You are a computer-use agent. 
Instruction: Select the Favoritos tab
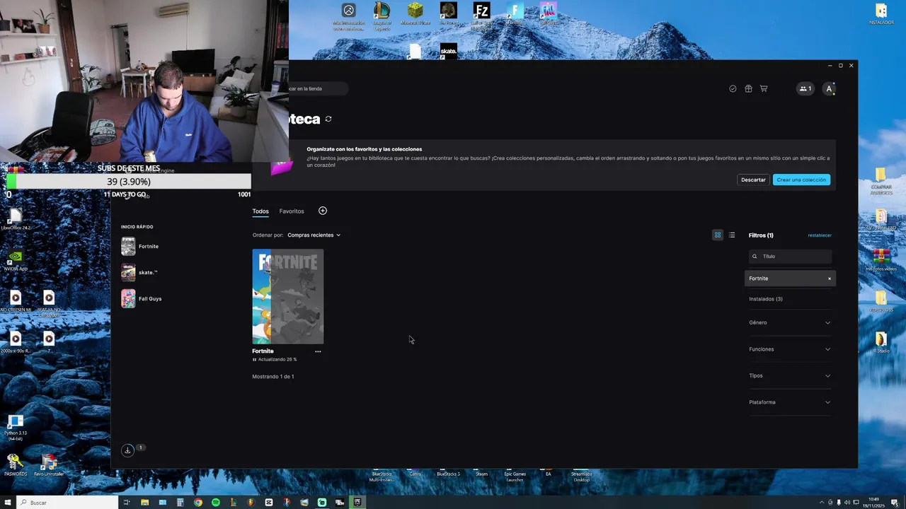[292, 211]
